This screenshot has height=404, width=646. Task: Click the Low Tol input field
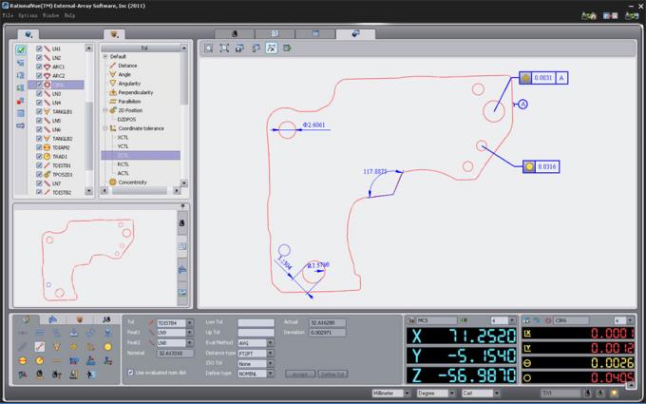[256, 322]
